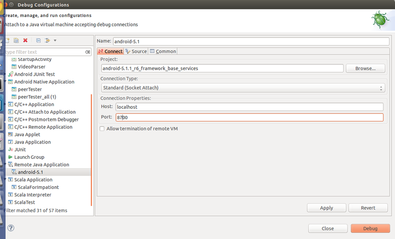Open the Connection Type dropdown

click(242, 88)
